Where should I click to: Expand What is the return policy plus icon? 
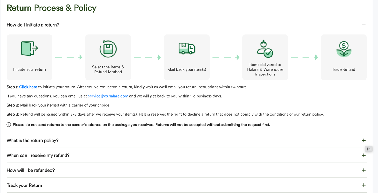tap(364, 141)
